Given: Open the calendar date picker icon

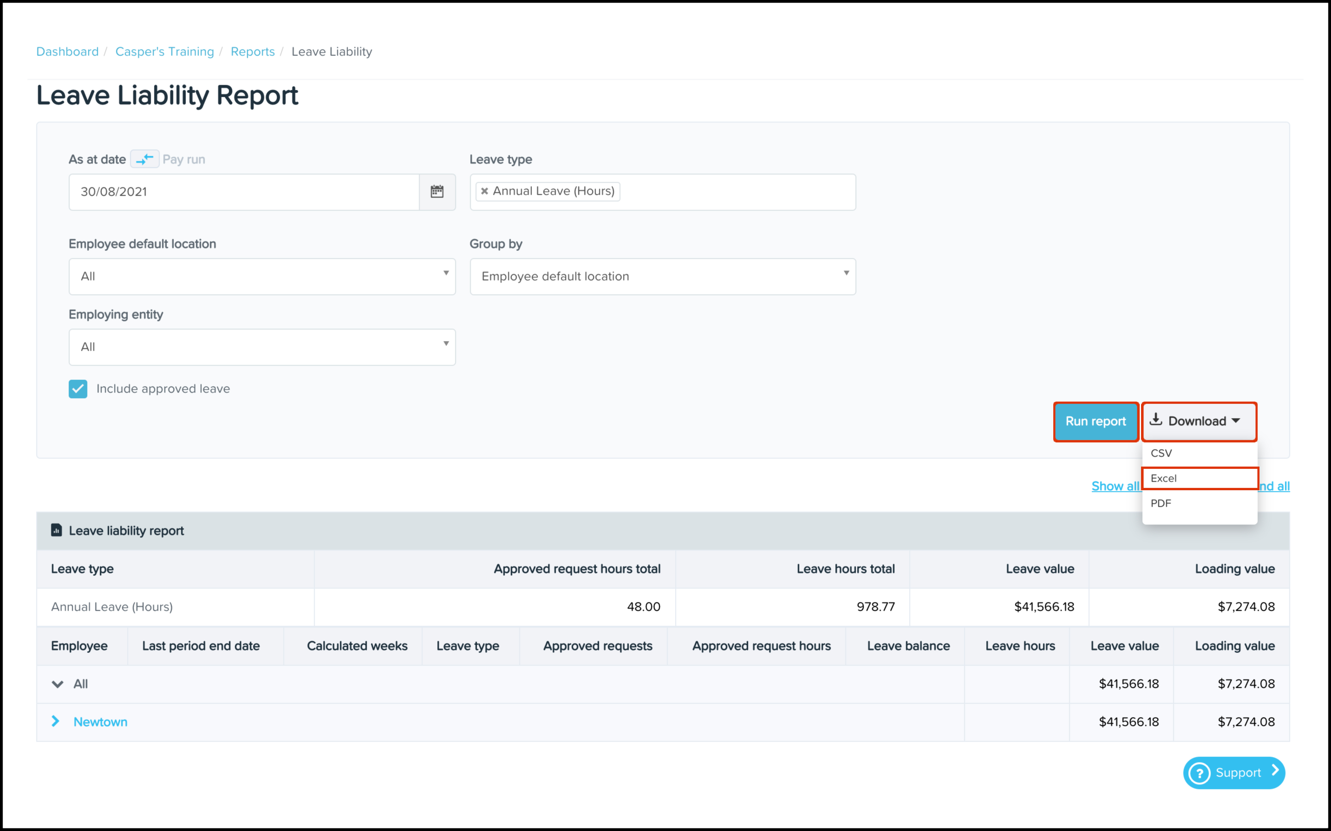Looking at the screenshot, I should click(437, 192).
